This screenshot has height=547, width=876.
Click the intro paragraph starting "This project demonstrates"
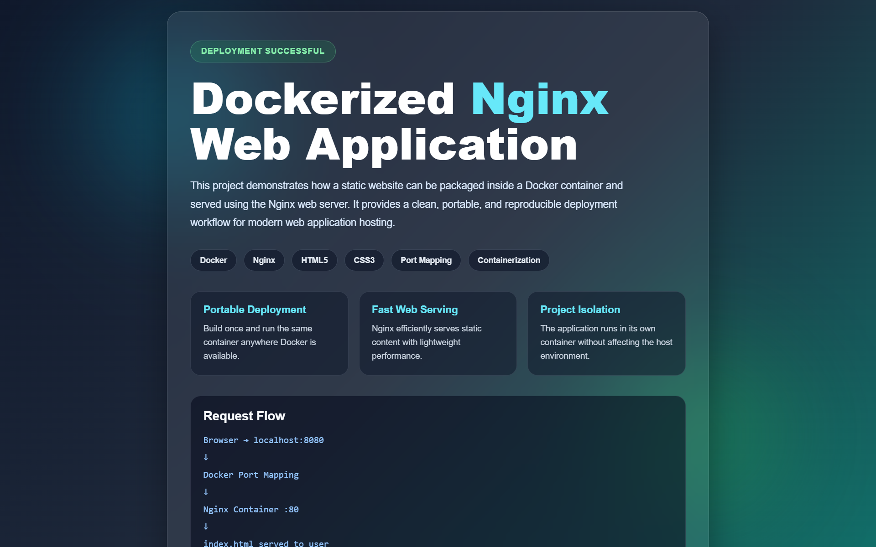click(x=407, y=204)
